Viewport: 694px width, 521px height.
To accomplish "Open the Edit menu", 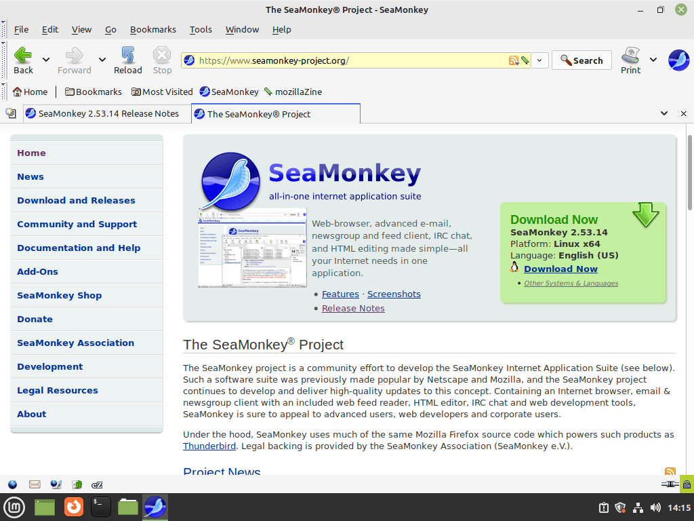I will [x=50, y=30].
